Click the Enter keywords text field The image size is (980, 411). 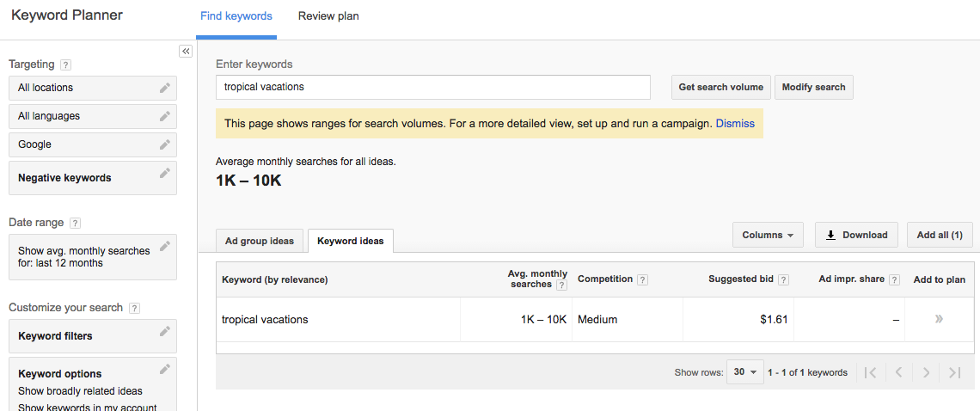(x=432, y=87)
